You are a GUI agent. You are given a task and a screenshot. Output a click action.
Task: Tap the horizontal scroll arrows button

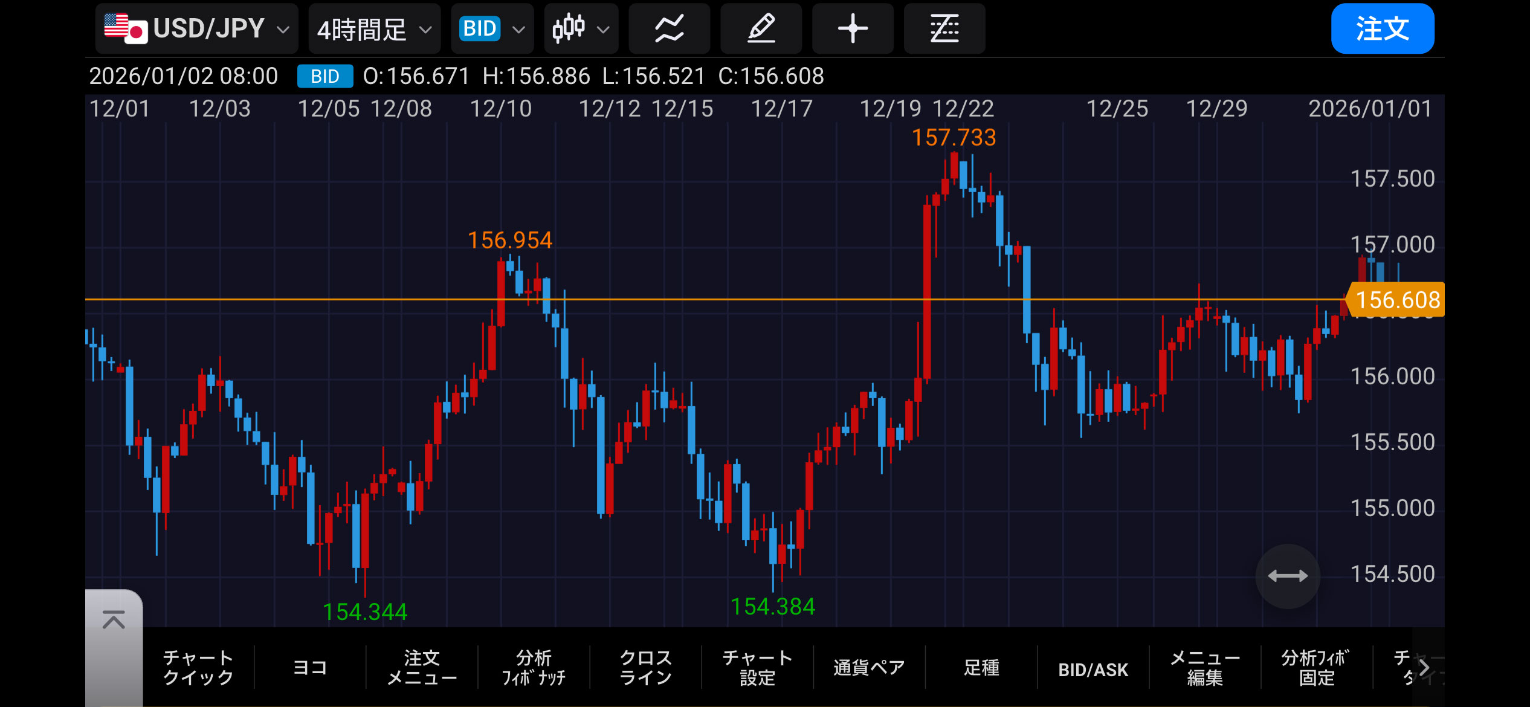pos(1287,576)
